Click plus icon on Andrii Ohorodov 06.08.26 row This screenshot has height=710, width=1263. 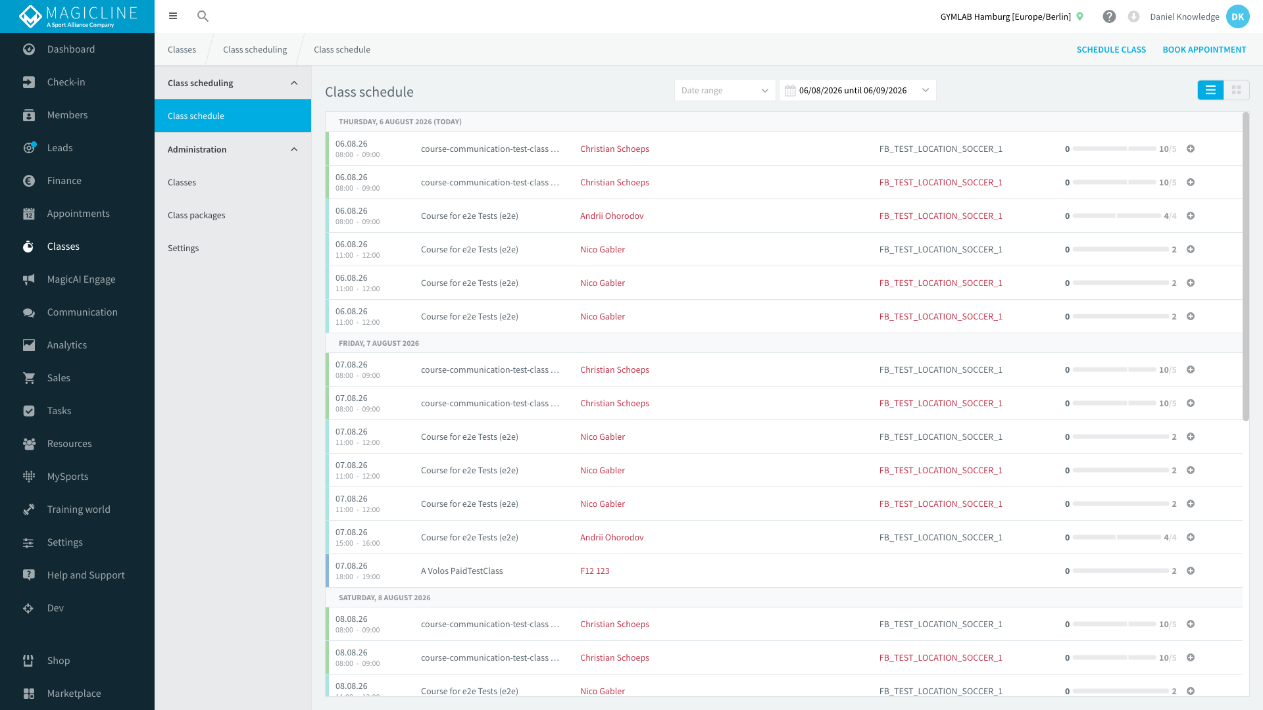pos(1191,216)
